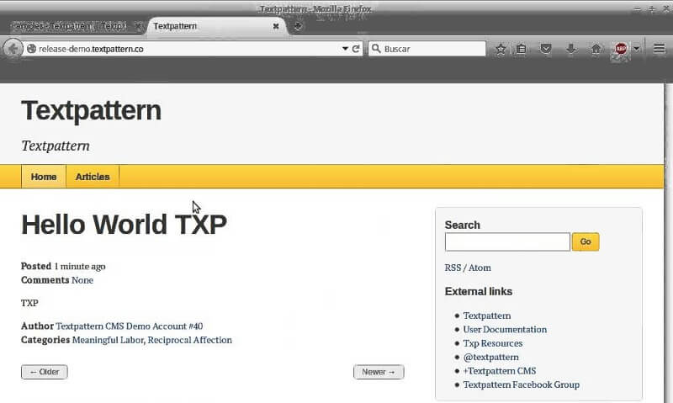Screen dimensions: 673x403
Task: Open the RSS feed link
Action: pos(453,268)
